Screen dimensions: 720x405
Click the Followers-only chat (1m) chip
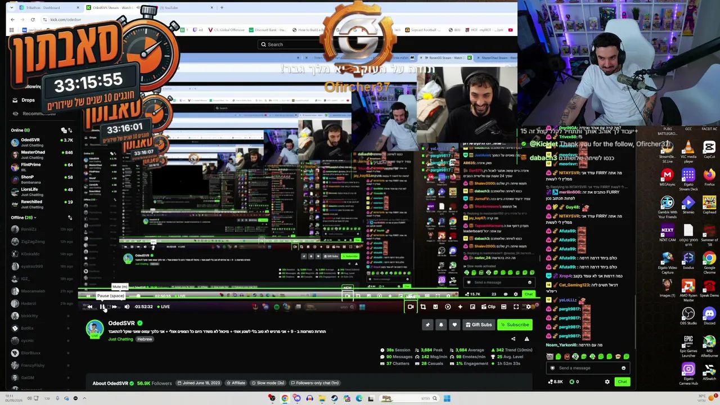click(x=315, y=383)
